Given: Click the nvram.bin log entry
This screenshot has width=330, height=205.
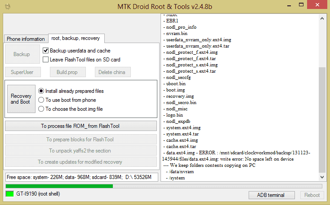Looking at the screenshot, I should 175,33.
